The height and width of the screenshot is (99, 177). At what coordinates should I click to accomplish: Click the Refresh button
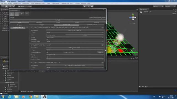(58, 20)
